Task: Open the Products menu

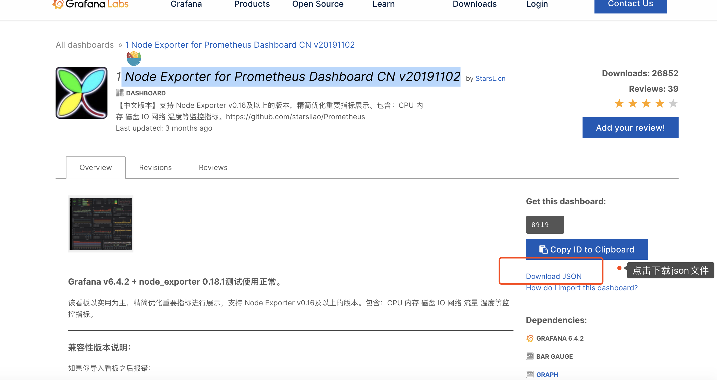Action: [x=252, y=4]
